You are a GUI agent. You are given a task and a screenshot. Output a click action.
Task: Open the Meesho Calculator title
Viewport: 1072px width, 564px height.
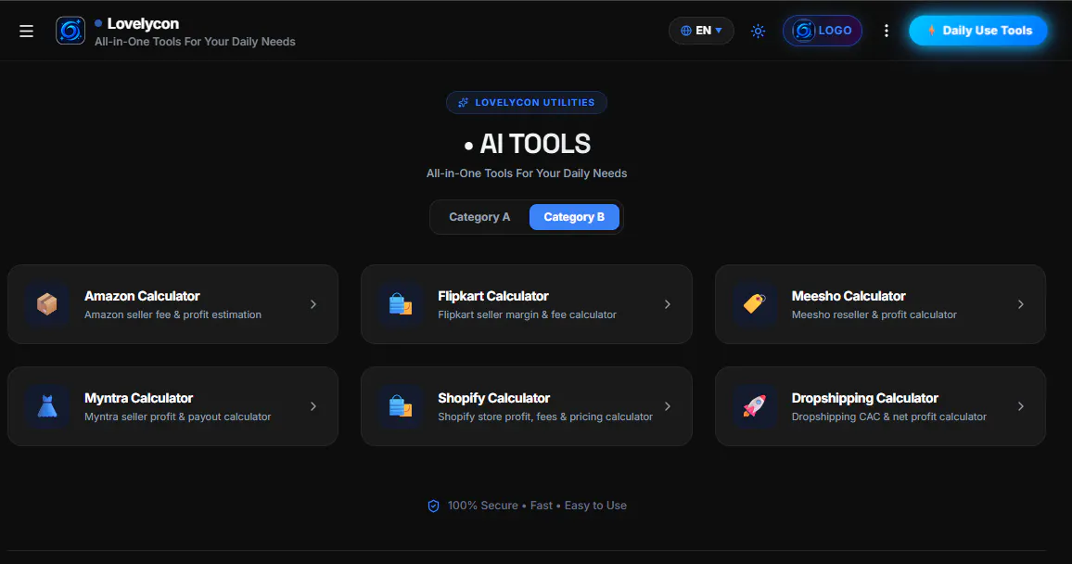click(849, 296)
